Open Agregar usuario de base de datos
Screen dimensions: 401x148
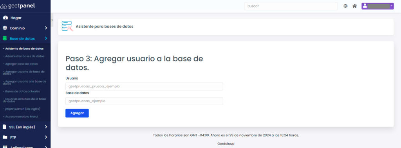click(x=24, y=72)
